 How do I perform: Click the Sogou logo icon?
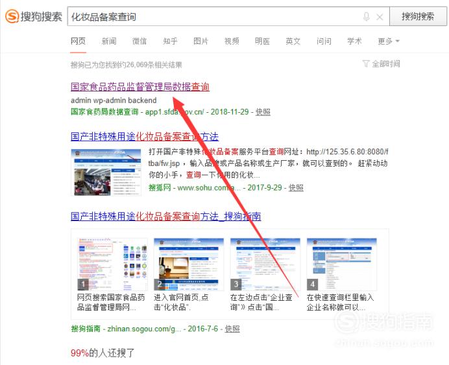pyautogui.click(x=12, y=16)
